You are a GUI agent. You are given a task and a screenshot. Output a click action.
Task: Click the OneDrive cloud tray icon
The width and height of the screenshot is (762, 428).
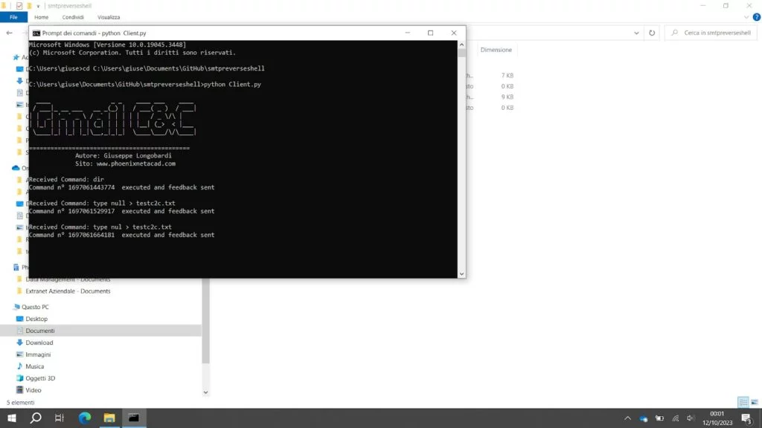644,418
